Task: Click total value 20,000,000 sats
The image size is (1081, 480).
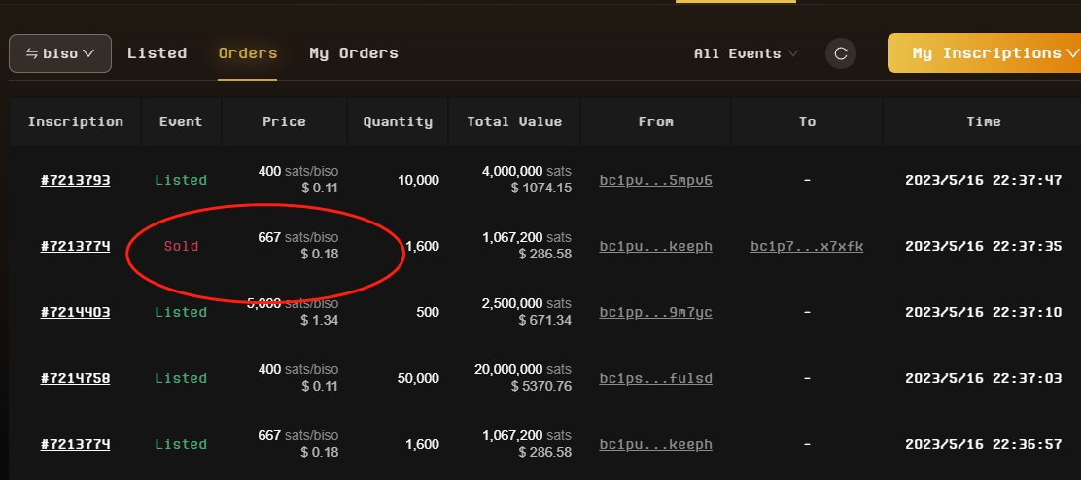Action: [523, 370]
